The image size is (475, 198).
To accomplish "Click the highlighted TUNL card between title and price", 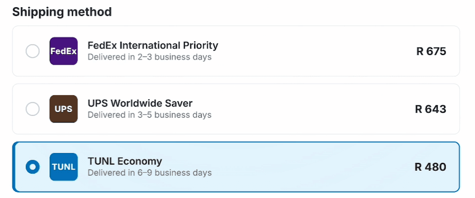I will (288, 167).
